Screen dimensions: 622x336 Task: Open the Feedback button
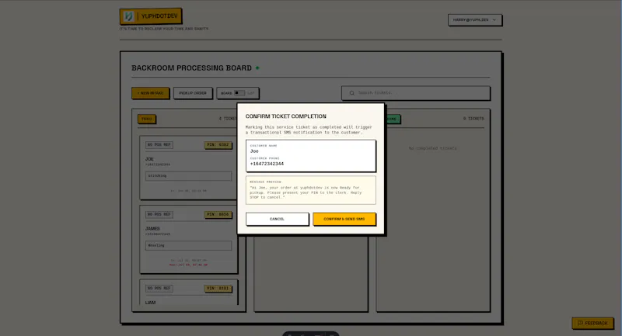[x=592, y=323]
